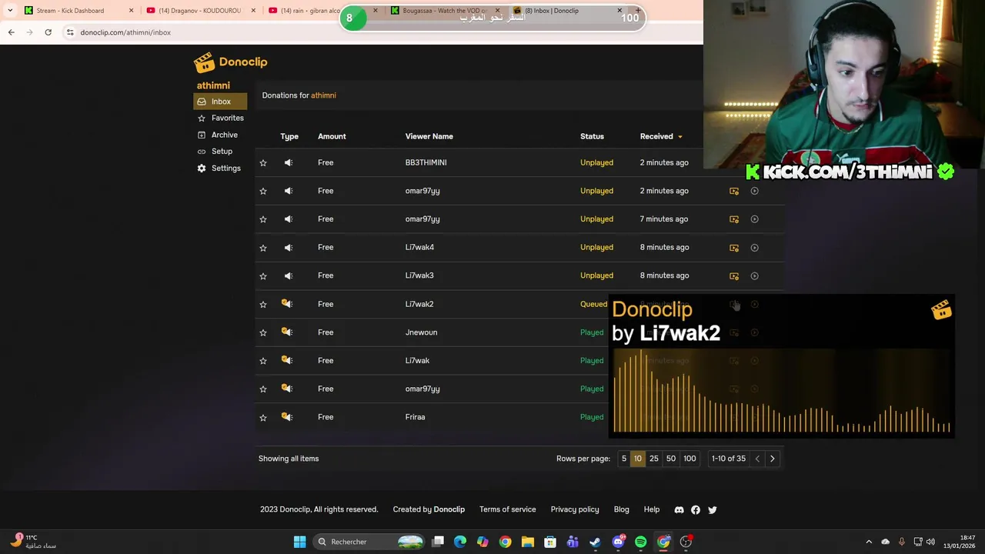The height and width of the screenshot is (554, 985).
Task: Play the omar97yy donation received 7 minutes ago
Action: 754,219
